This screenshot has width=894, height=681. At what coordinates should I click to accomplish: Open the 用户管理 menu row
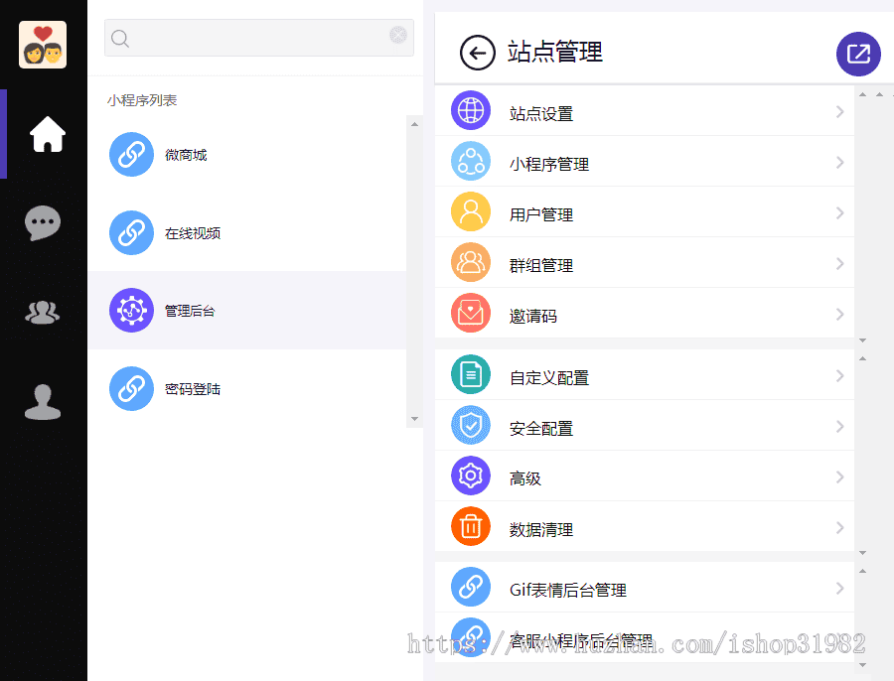(645, 212)
